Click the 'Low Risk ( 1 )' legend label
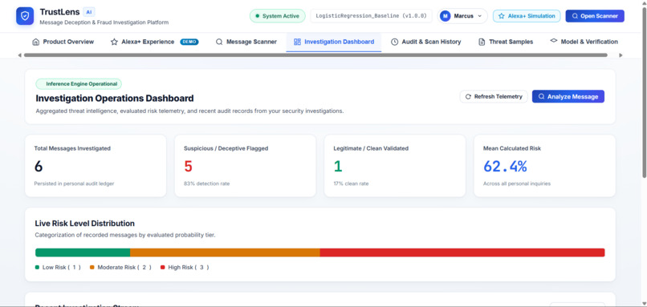 [x=62, y=268]
